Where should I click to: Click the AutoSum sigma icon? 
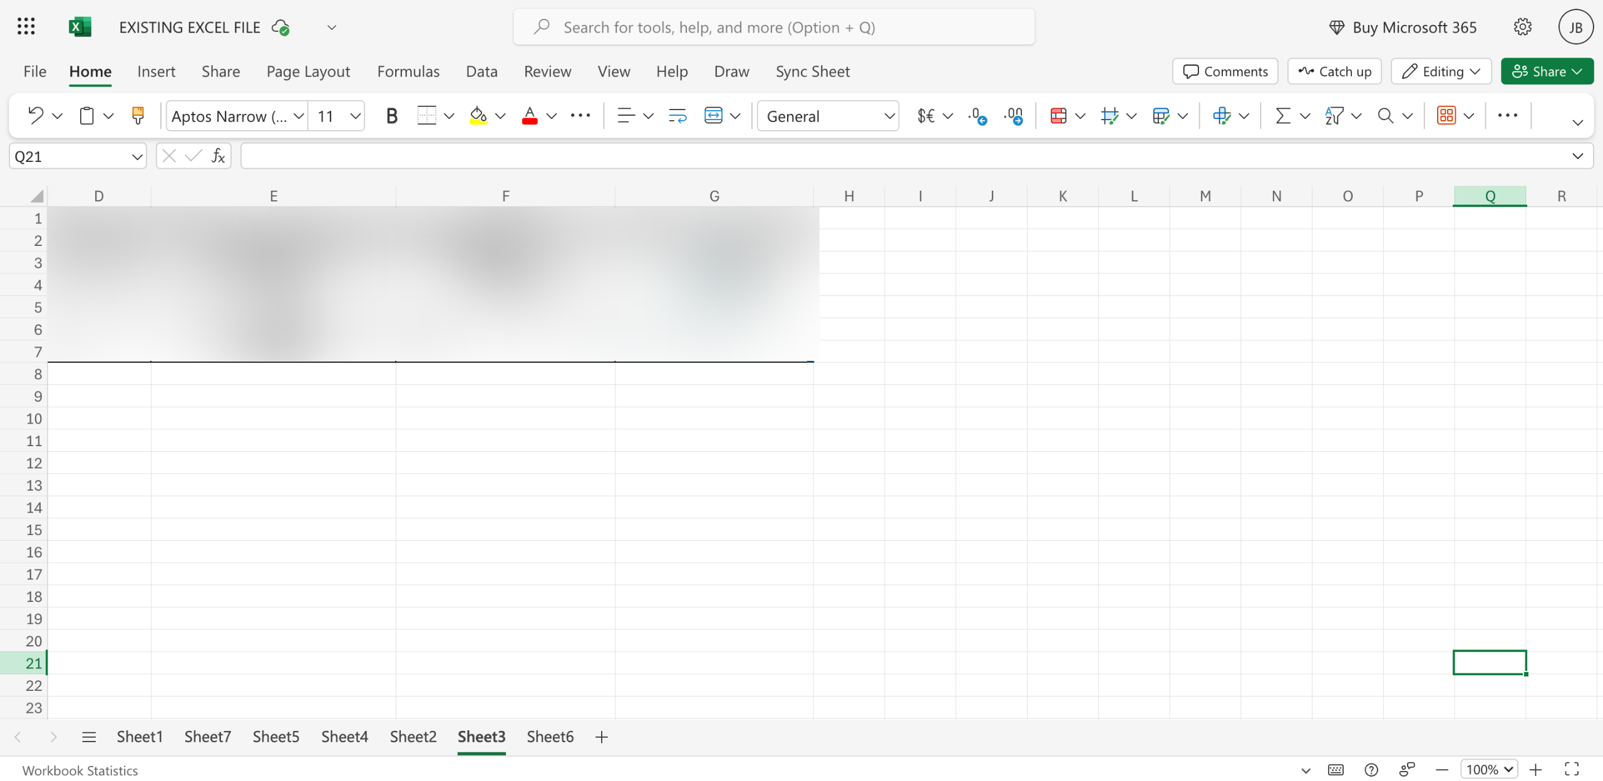tap(1283, 116)
